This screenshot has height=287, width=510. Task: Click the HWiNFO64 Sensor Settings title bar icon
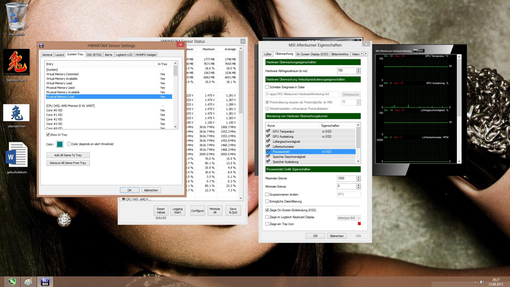pos(41,45)
